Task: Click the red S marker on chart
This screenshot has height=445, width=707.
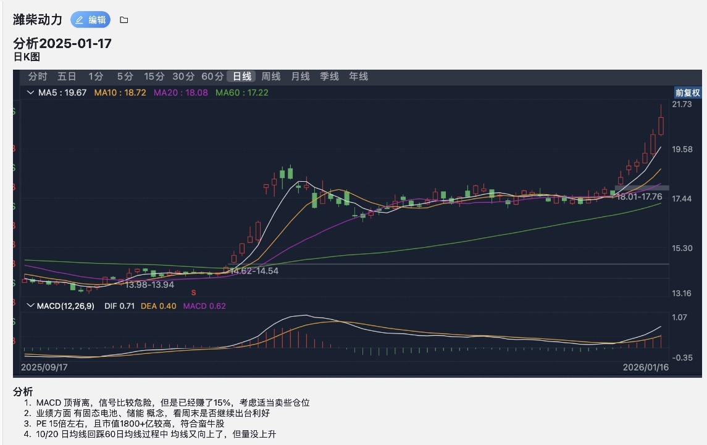Action: pyautogui.click(x=193, y=293)
